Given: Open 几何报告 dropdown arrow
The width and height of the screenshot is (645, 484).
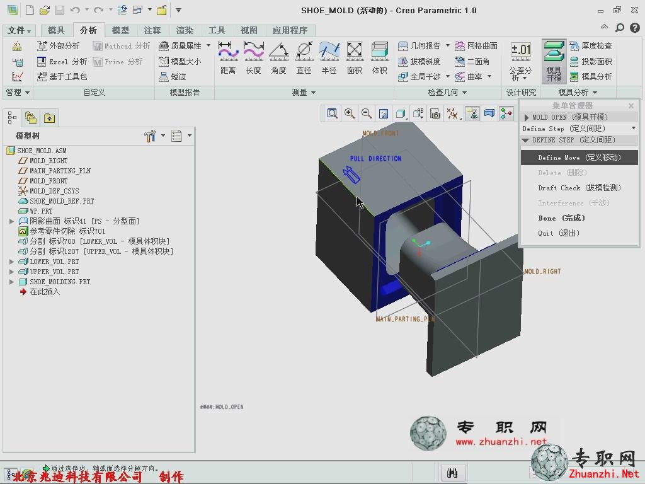Looking at the screenshot, I should click(448, 45).
